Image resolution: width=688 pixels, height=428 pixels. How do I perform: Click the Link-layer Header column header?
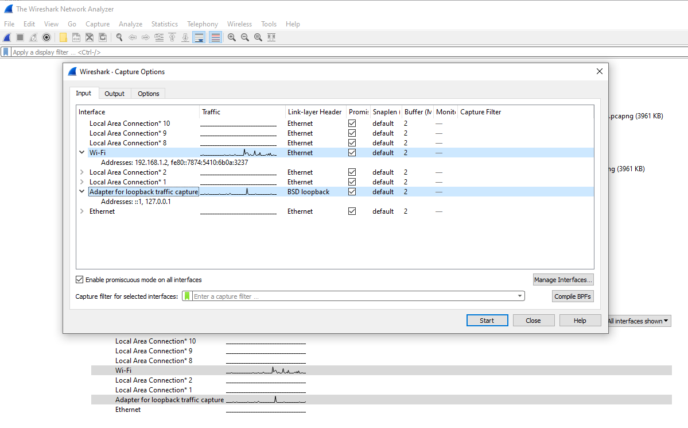point(314,111)
